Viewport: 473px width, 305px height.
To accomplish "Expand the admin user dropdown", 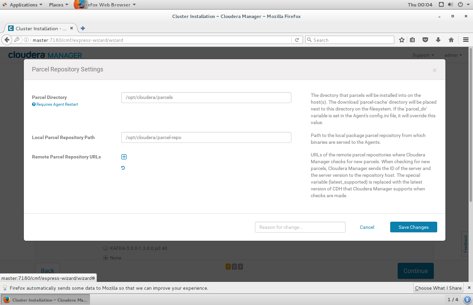I will coord(453,55).
